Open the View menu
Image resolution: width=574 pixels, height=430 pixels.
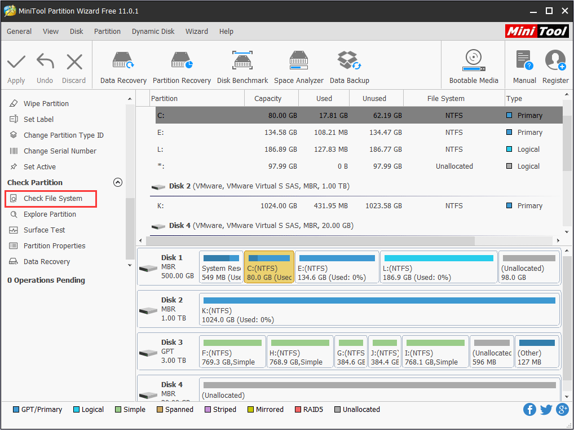(x=51, y=32)
